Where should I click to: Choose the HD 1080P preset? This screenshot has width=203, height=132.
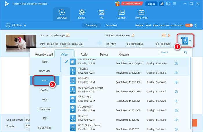[126, 80]
